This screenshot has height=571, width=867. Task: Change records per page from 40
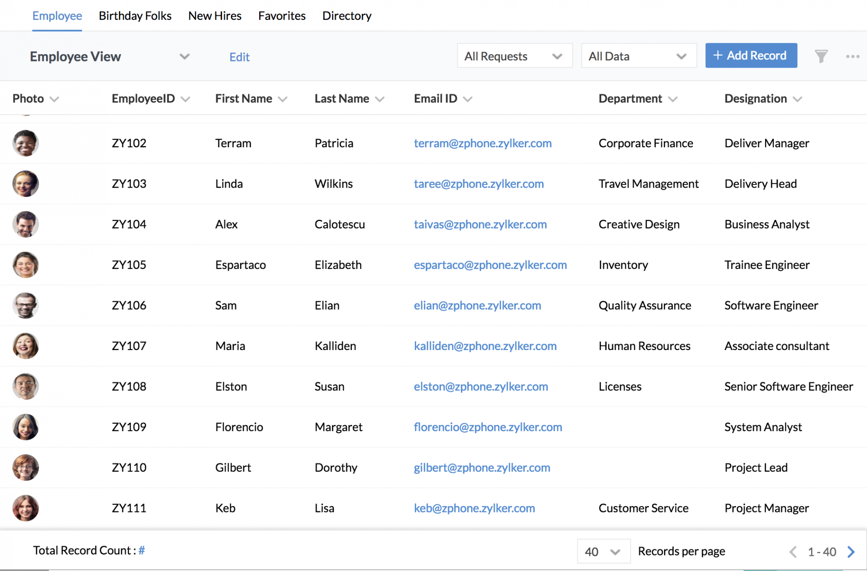(x=603, y=552)
